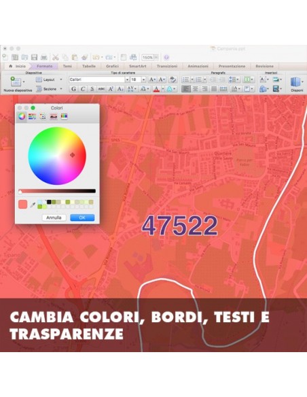Increase font size with A▲ button

tap(152, 80)
